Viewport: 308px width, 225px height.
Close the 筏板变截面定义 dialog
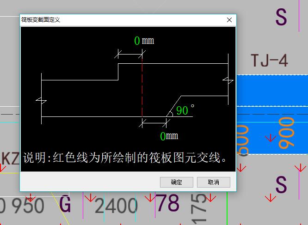coord(229,20)
